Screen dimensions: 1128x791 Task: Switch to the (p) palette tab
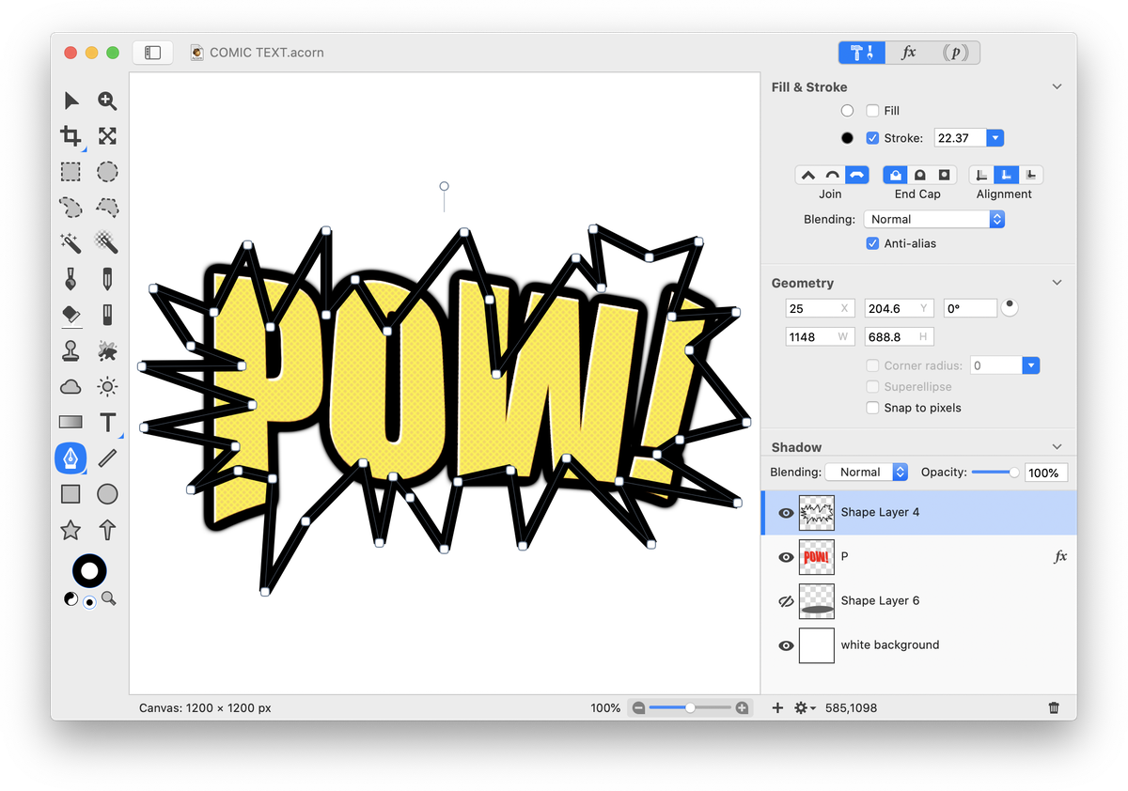click(955, 53)
